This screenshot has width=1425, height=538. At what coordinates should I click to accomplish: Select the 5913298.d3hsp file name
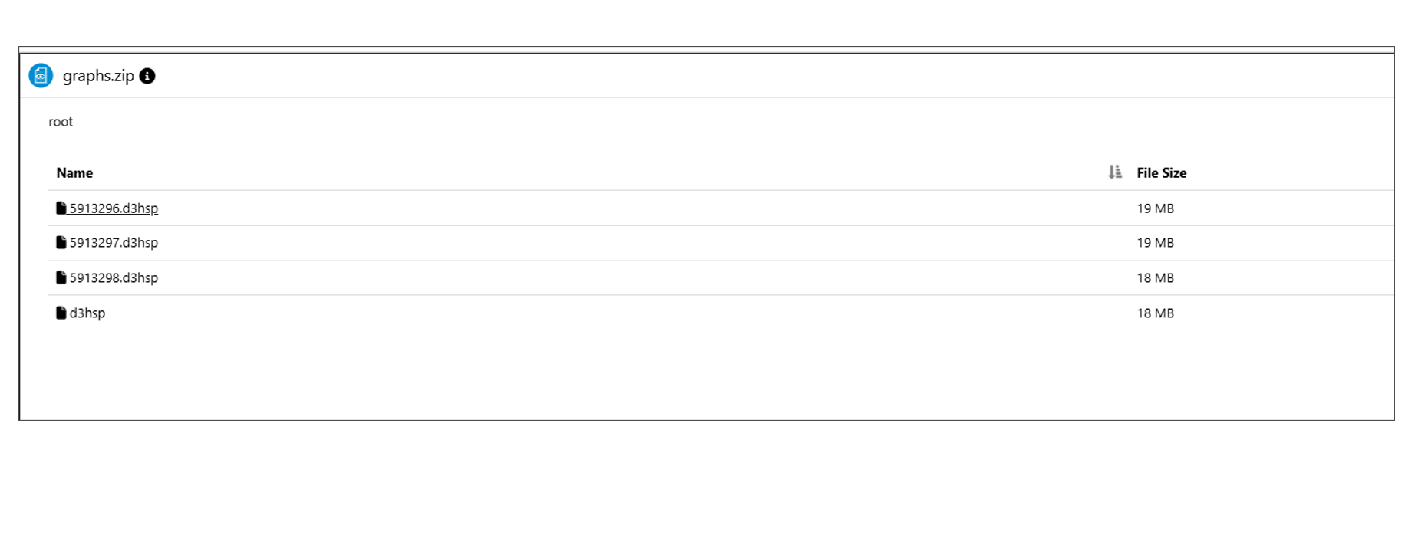tap(114, 278)
